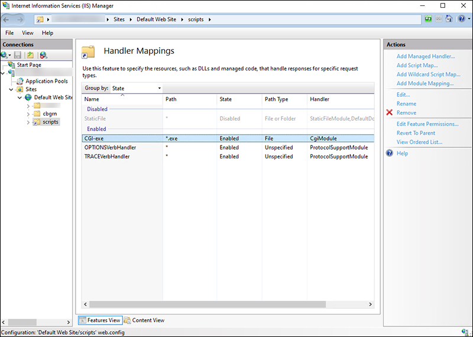Sort by the Path column header
Viewport: 473px width, 337px height.
(190, 99)
